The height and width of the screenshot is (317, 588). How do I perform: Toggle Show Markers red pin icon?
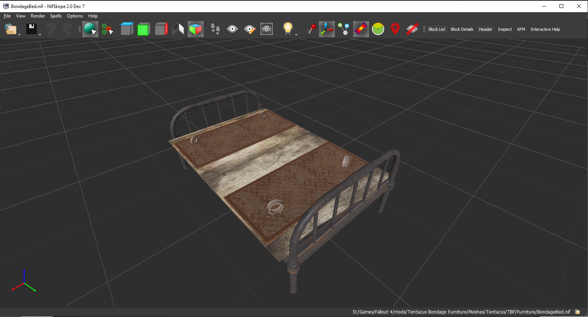[x=310, y=29]
